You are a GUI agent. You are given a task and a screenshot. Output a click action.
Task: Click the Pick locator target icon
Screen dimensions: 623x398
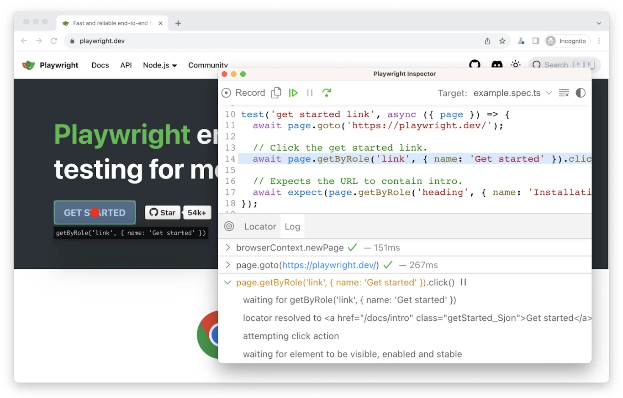point(229,226)
